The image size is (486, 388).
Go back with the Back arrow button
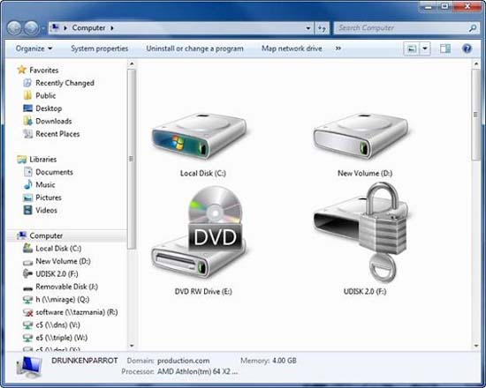tap(14, 28)
